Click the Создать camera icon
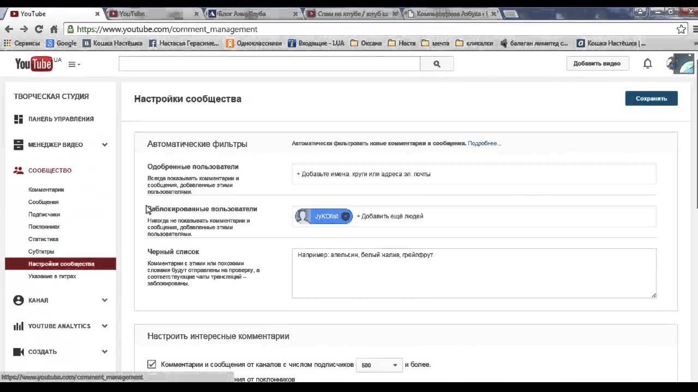698x392 pixels. (19, 352)
